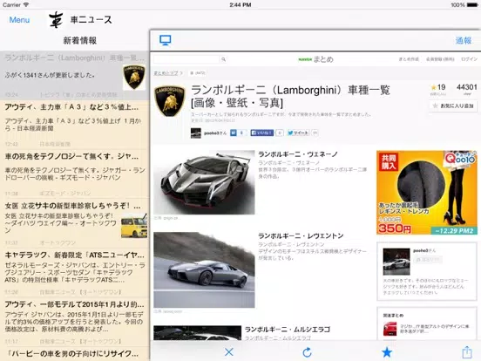Open news item 女医 立花サキの新型車診察
The height and width of the screenshot is (361, 481).
tap(74, 224)
